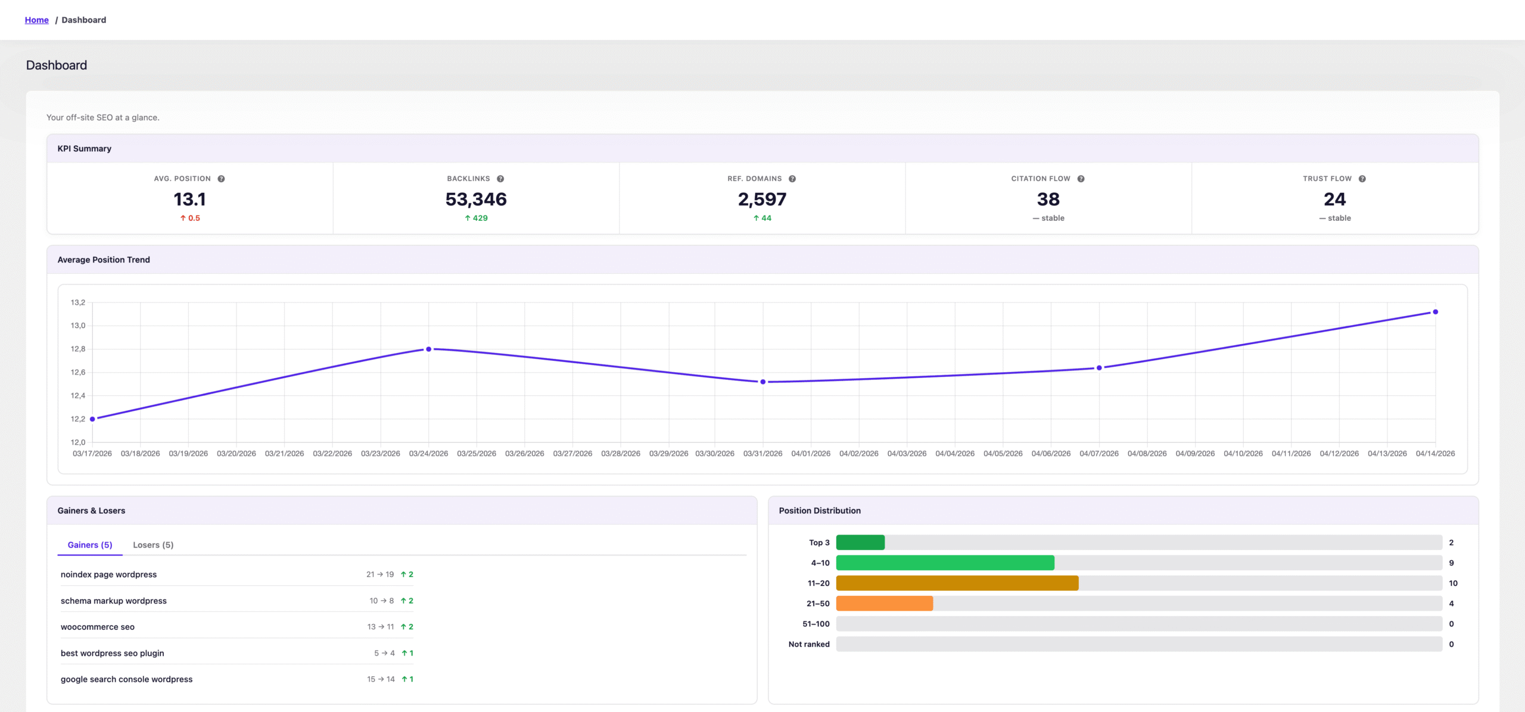Screen dimensions: 1525x712
Task: Click the Ref. Domains help icon
Action: pos(792,179)
